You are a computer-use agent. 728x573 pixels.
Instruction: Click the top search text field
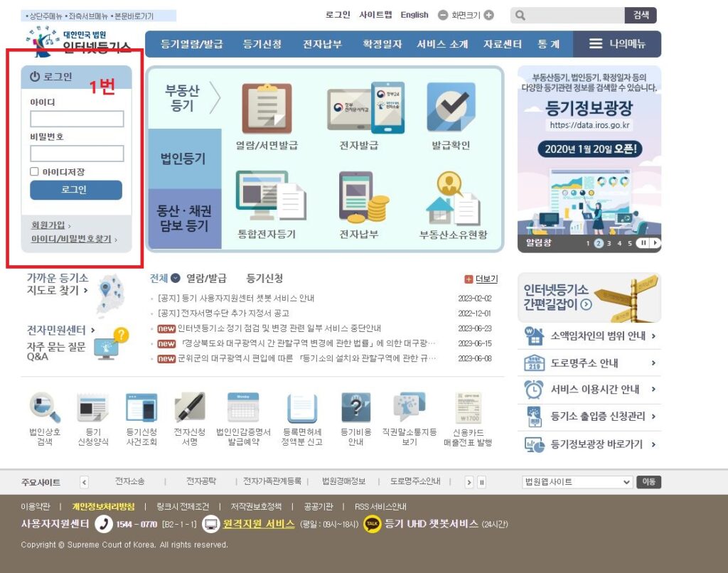[x=576, y=16]
